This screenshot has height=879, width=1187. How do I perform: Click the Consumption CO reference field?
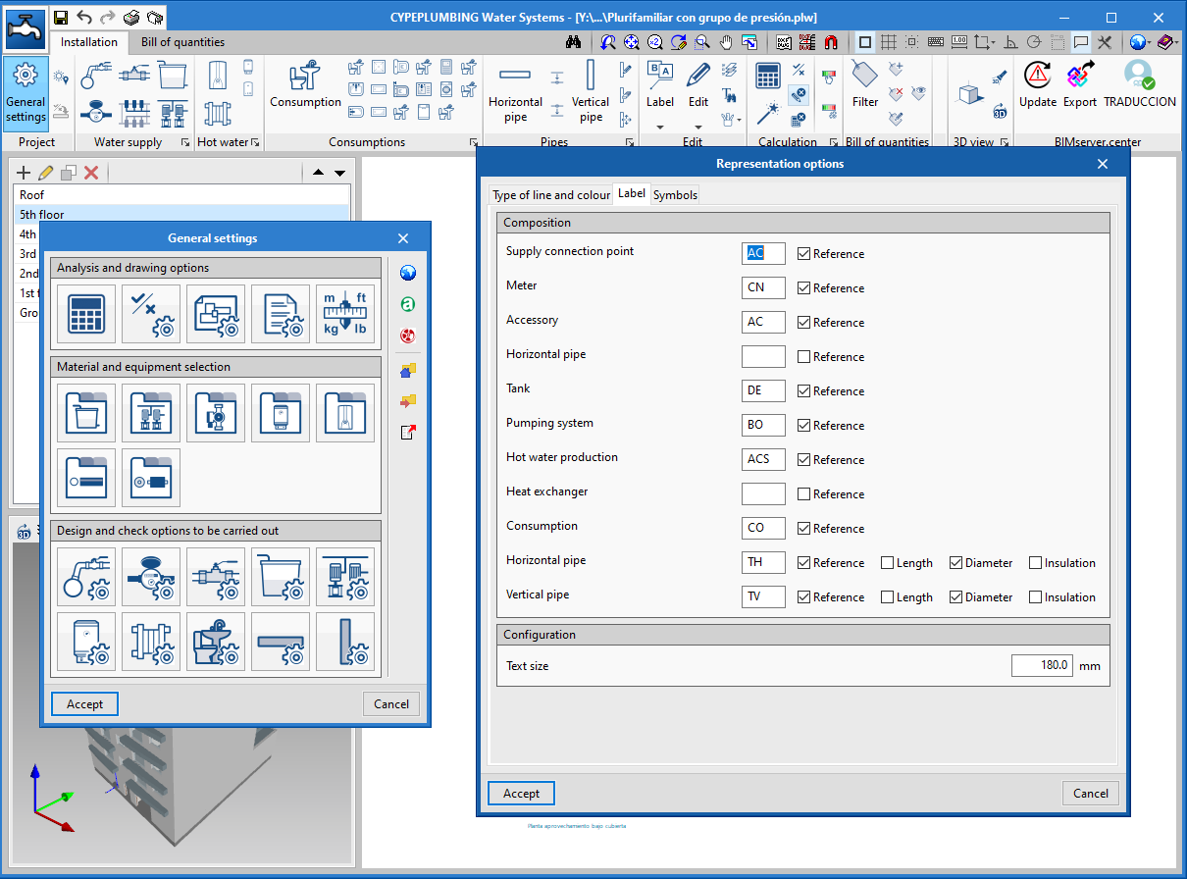pyautogui.click(x=763, y=528)
